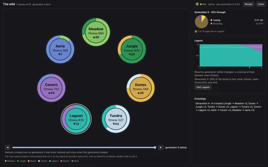Click the Jungle legend swatch
Screen dimensions: 268x167
[x=18, y=161]
